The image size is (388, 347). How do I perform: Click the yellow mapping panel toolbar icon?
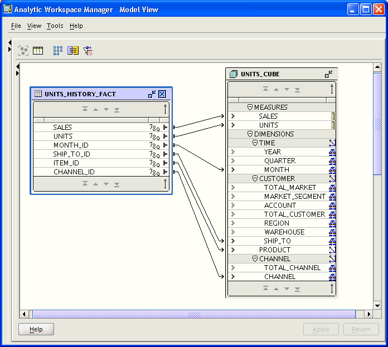click(73, 51)
